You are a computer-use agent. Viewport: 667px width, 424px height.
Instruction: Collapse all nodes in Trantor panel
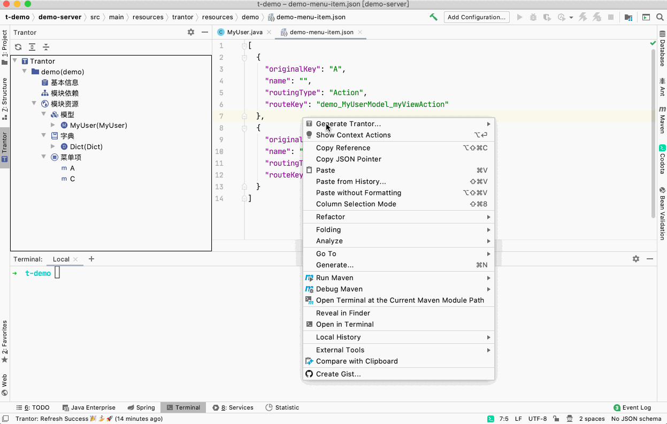point(46,47)
